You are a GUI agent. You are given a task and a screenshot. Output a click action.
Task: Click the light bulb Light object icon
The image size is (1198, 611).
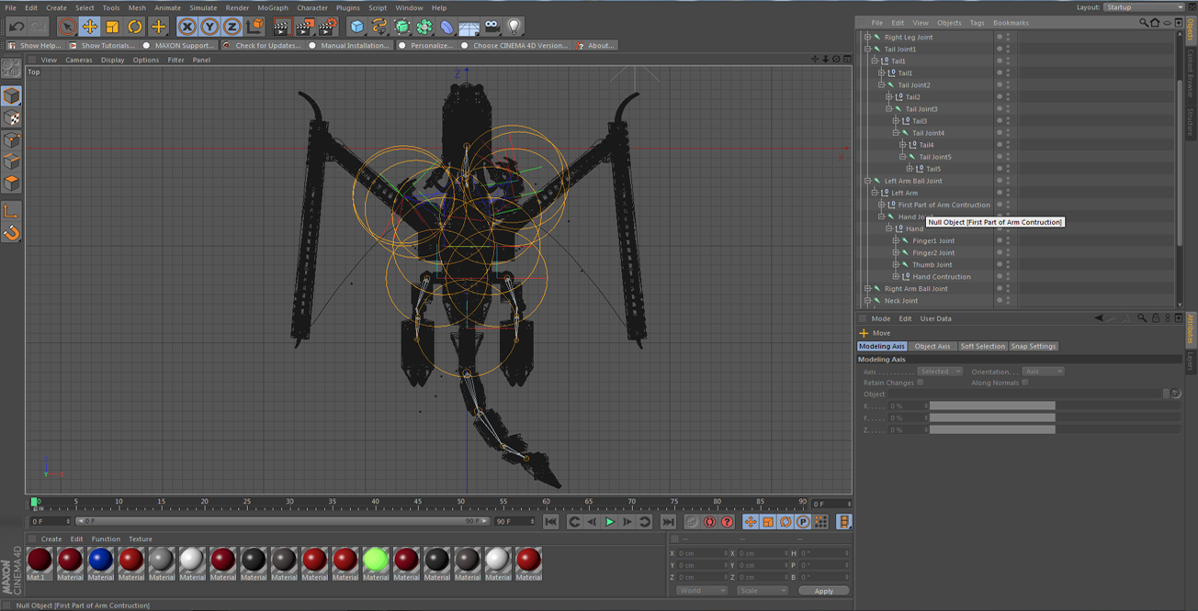point(514,27)
